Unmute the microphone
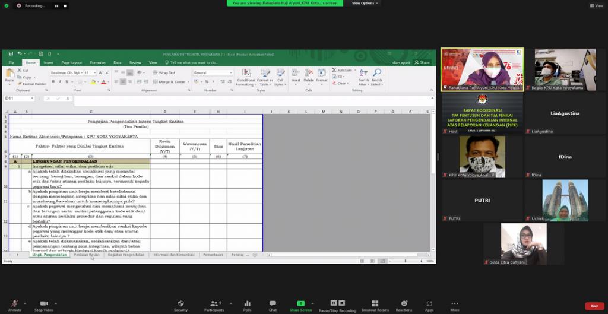Screen dimensions: 608x314 14,303
